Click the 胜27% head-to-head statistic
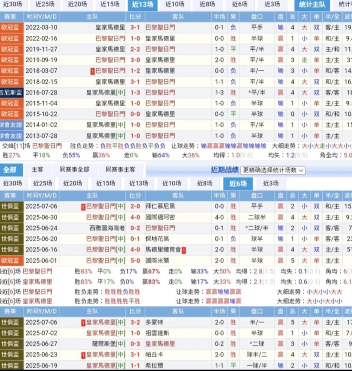Screen dimensions: 352x371 pos(11,155)
